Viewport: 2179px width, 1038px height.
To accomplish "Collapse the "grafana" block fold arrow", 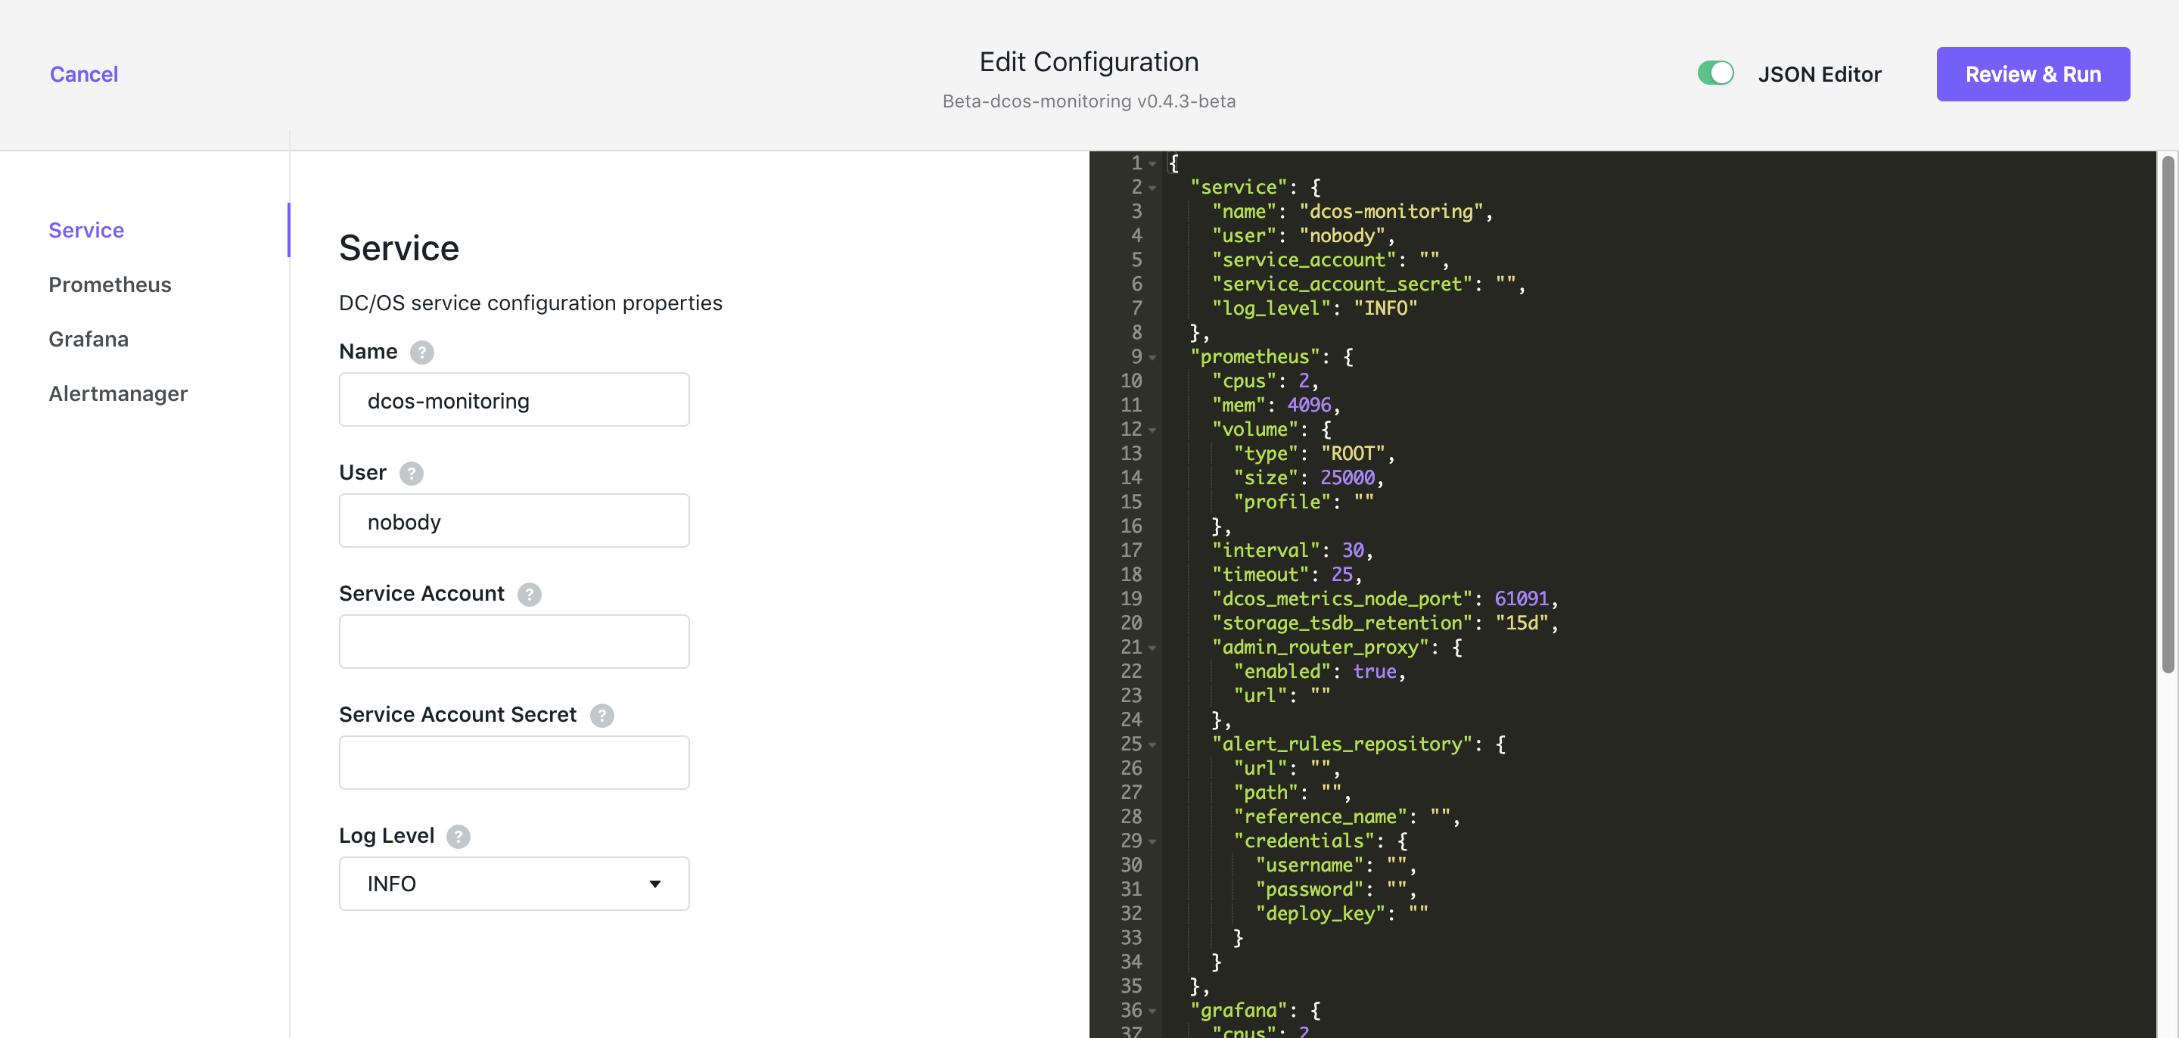I will (x=1153, y=1011).
